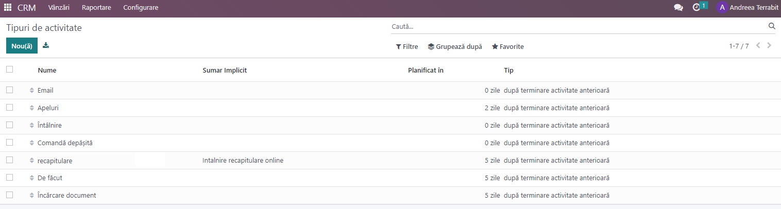
Task: Open the Vânzări menu
Action: click(59, 8)
